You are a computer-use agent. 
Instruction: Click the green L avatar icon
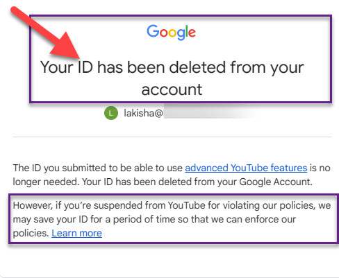point(111,113)
